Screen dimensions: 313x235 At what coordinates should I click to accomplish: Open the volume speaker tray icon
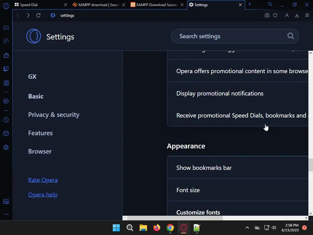click(274, 228)
